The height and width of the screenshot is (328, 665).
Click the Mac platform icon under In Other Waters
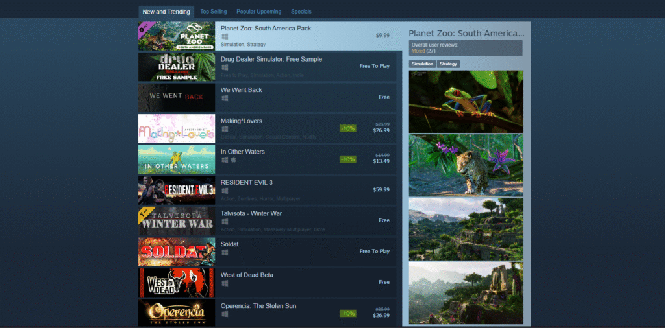click(233, 160)
